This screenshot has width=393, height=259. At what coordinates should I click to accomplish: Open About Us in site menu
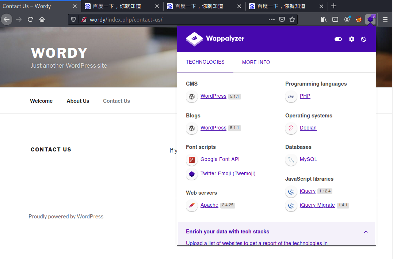coord(78,101)
